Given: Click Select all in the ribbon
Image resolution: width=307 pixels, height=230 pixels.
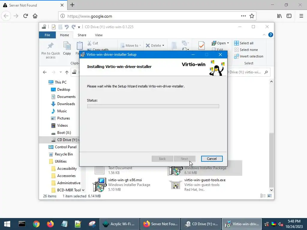Looking at the screenshot, I should pos(244,43).
